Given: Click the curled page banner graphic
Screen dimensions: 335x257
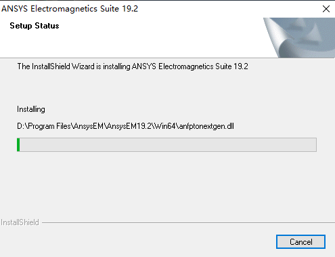Looking at the screenshot, I should point(299,37).
